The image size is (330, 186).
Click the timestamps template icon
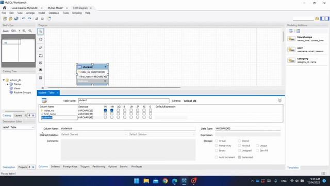point(291,39)
